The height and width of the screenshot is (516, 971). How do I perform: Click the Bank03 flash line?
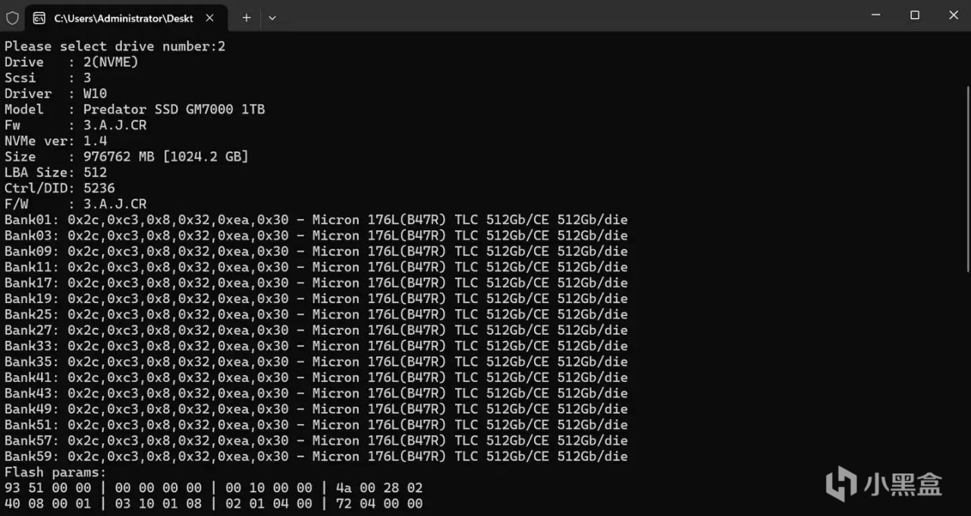tap(316, 236)
